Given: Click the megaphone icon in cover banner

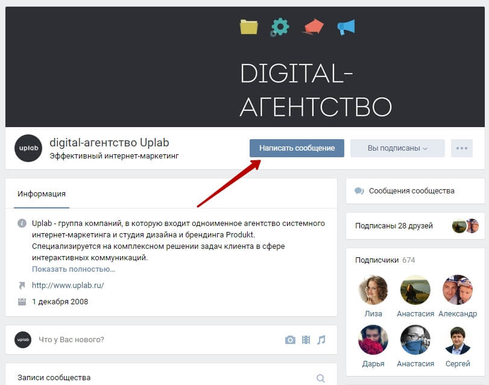Looking at the screenshot, I should 346,27.
